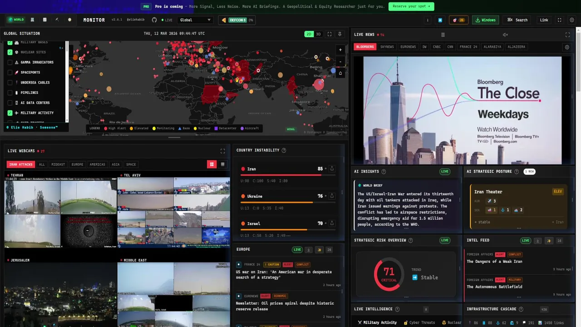Screen dimensions: 581x327
Task: Open the blue icon beside notifications badge
Action: point(440,20)
